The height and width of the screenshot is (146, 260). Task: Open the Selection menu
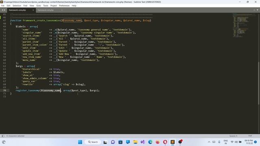click(17, 6)
